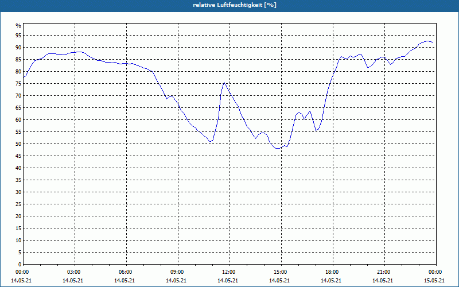Click the y-axis value "35"

[x=18, y=180]
